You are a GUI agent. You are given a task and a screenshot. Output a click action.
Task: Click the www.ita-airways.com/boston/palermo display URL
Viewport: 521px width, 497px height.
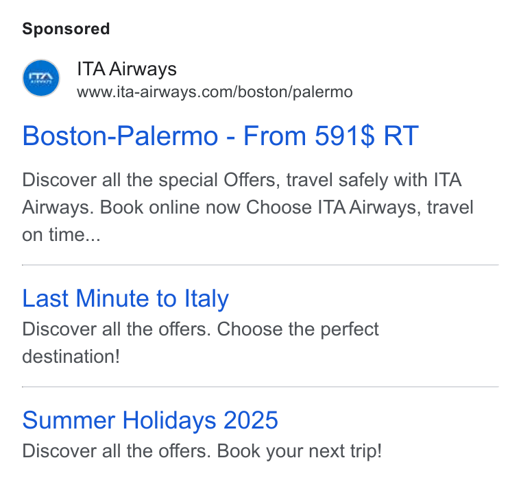(215, 92)
